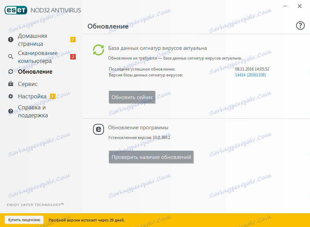
Task: Go to Сканирование компьютера section
Action: pyautogui.click(x=38, y=57)
